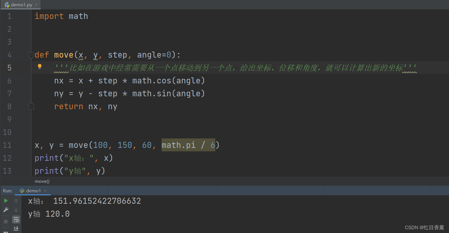The width and height of the screenshot is (449, 233).
Task: Click 'print' on line 12
Action: point(47,158)
